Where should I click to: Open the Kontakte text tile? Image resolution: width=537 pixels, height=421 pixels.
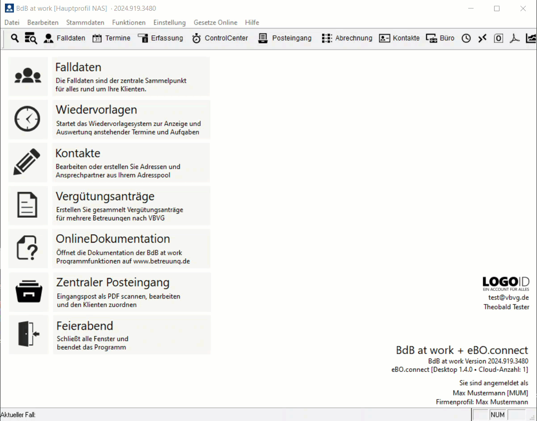point(131,162)
